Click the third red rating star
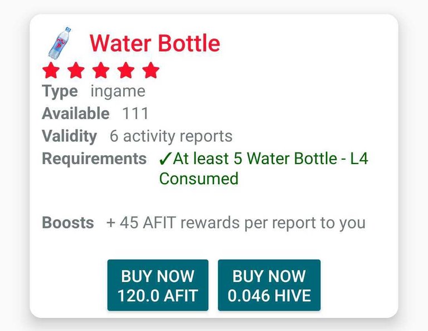The image size is (428, 331). 101,70
